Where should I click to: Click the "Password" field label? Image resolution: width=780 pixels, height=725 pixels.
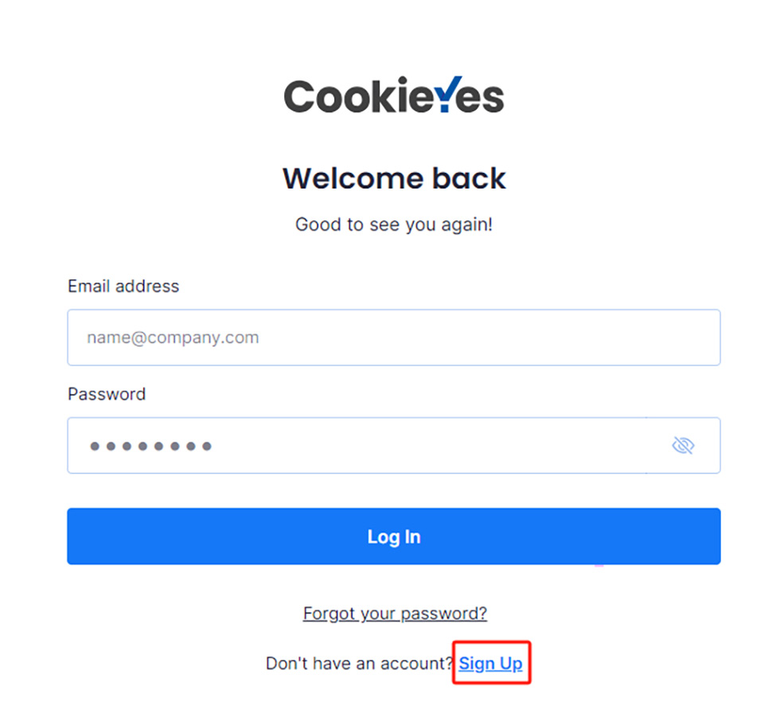pos(107,395)
